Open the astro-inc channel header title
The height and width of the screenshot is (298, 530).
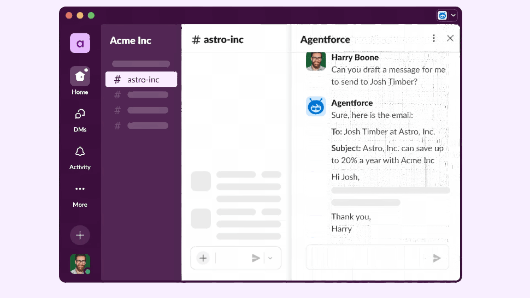coord(217,39)
